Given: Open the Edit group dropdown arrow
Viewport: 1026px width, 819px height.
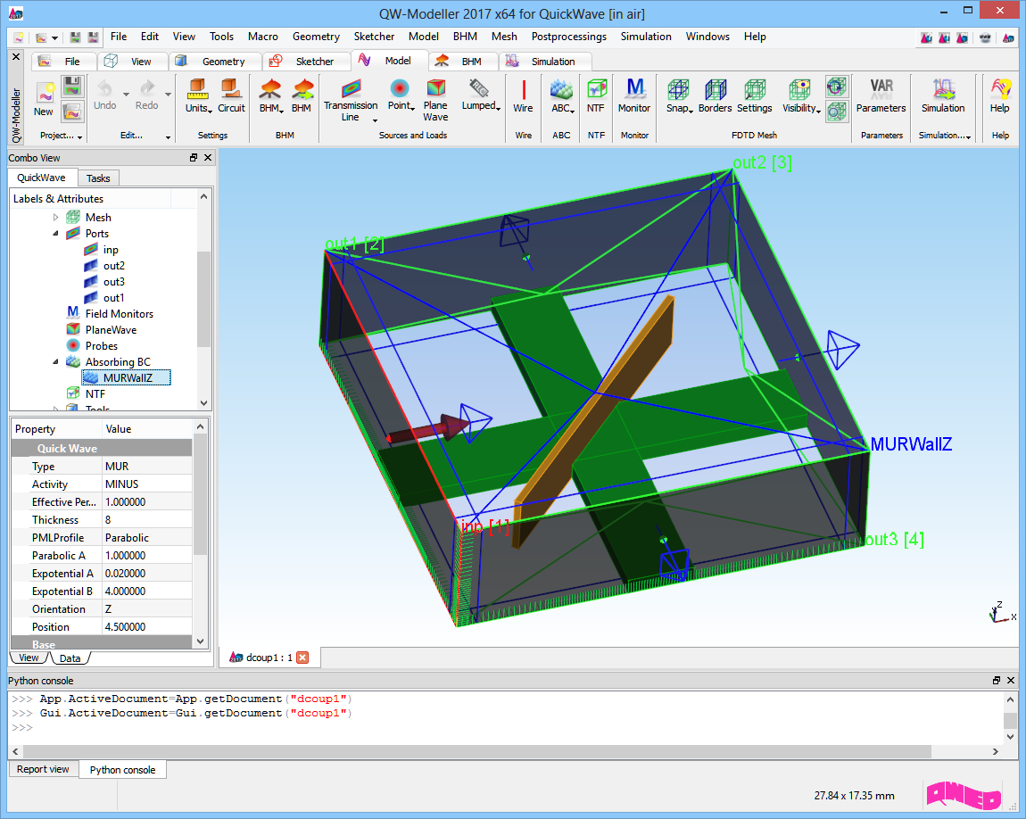Looking at the screenshot, I should tap(168, 136).
